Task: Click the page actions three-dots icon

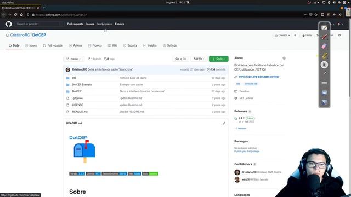Action: pos(305,15)
